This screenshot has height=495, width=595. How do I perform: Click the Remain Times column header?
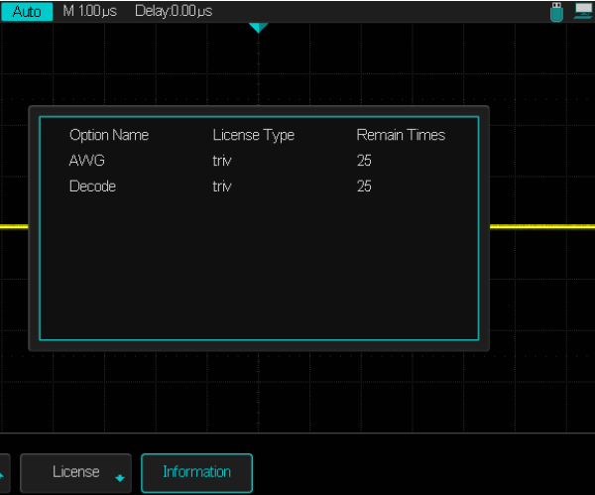(401, 135)
